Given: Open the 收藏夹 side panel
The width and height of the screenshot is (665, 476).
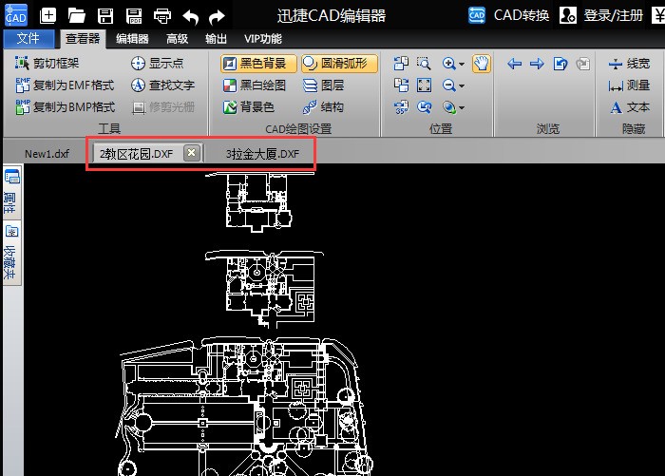Looking at the screenshot, I should (x=11, y=253).
